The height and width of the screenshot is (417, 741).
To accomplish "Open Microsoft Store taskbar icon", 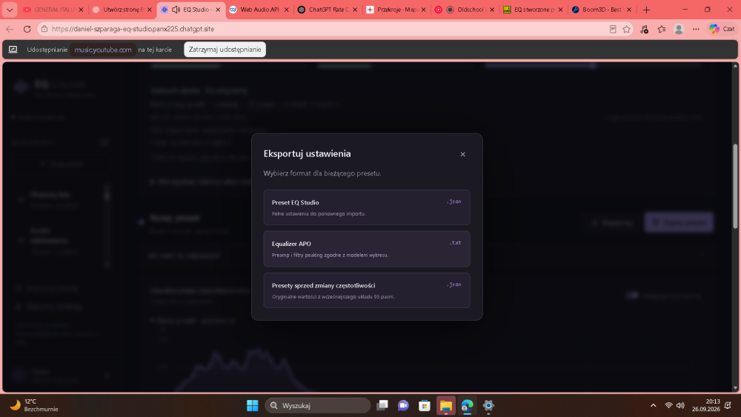I will (425, 405).
